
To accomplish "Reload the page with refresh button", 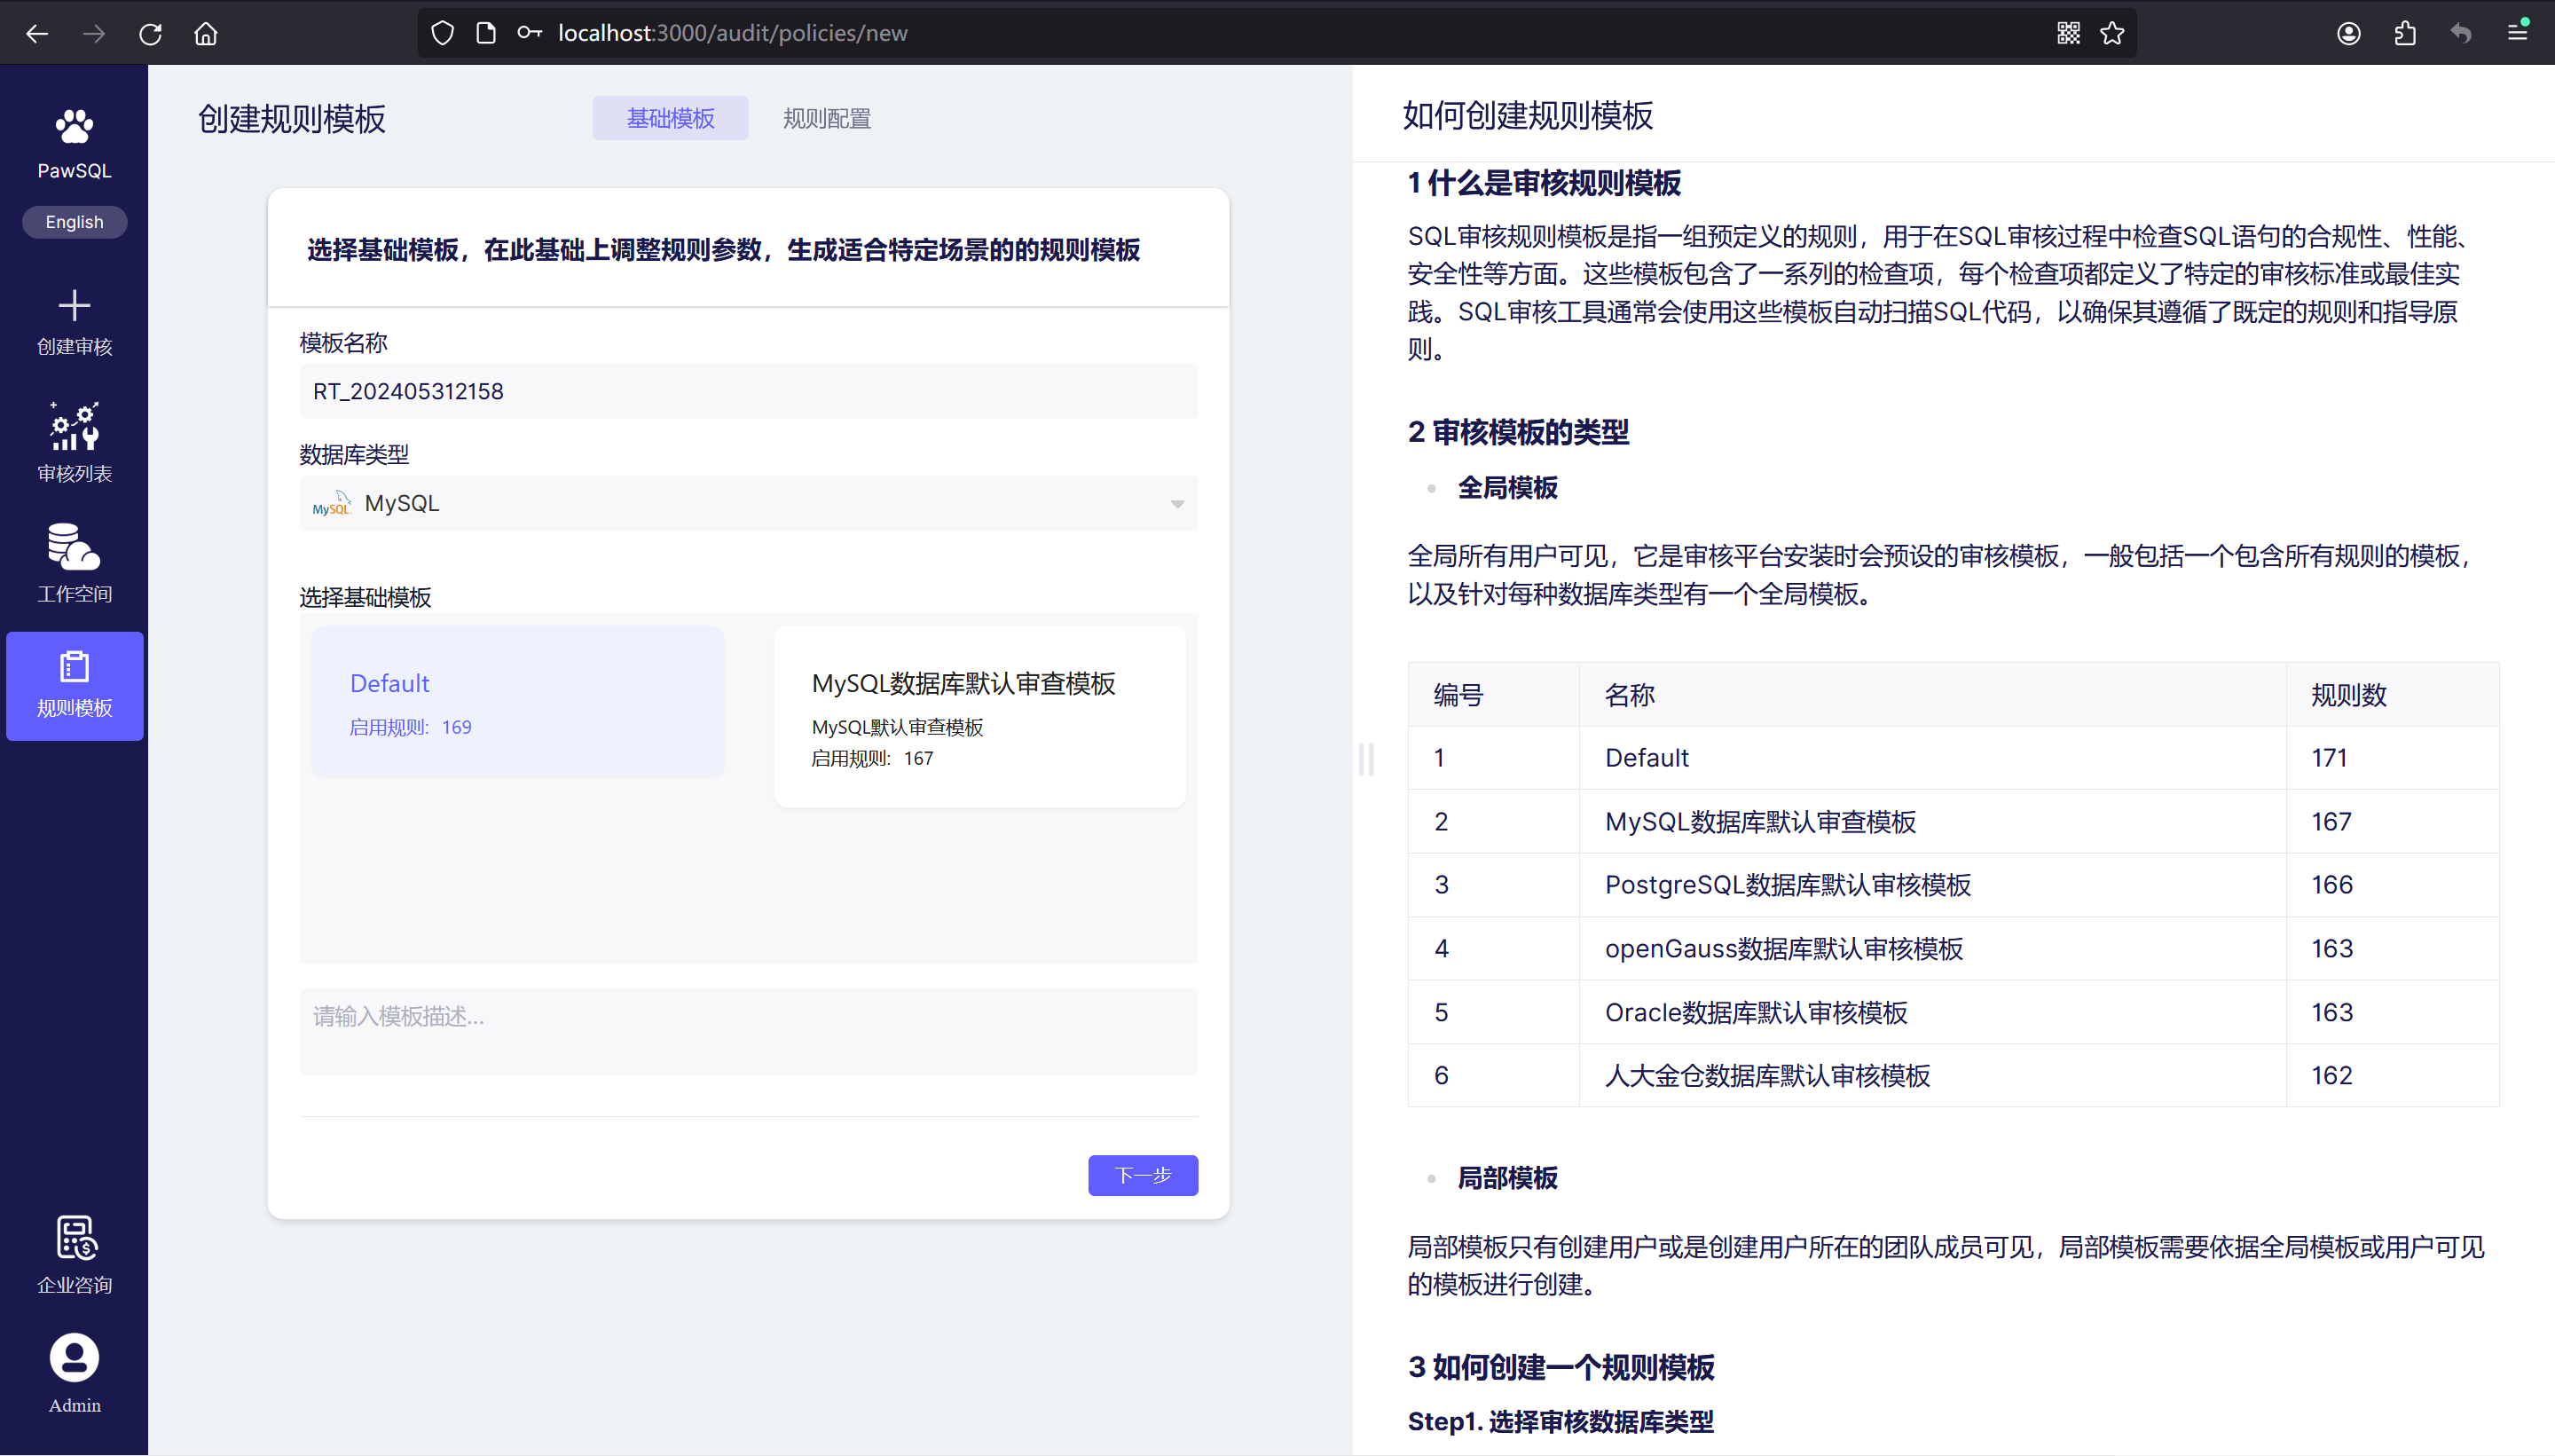I will click(x=150, y=33).
